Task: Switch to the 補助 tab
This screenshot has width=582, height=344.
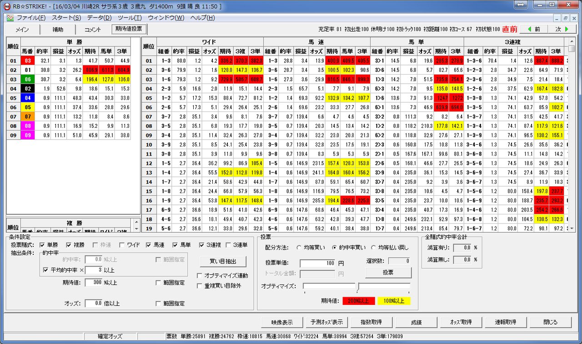Action: click(x=58, y=30)
